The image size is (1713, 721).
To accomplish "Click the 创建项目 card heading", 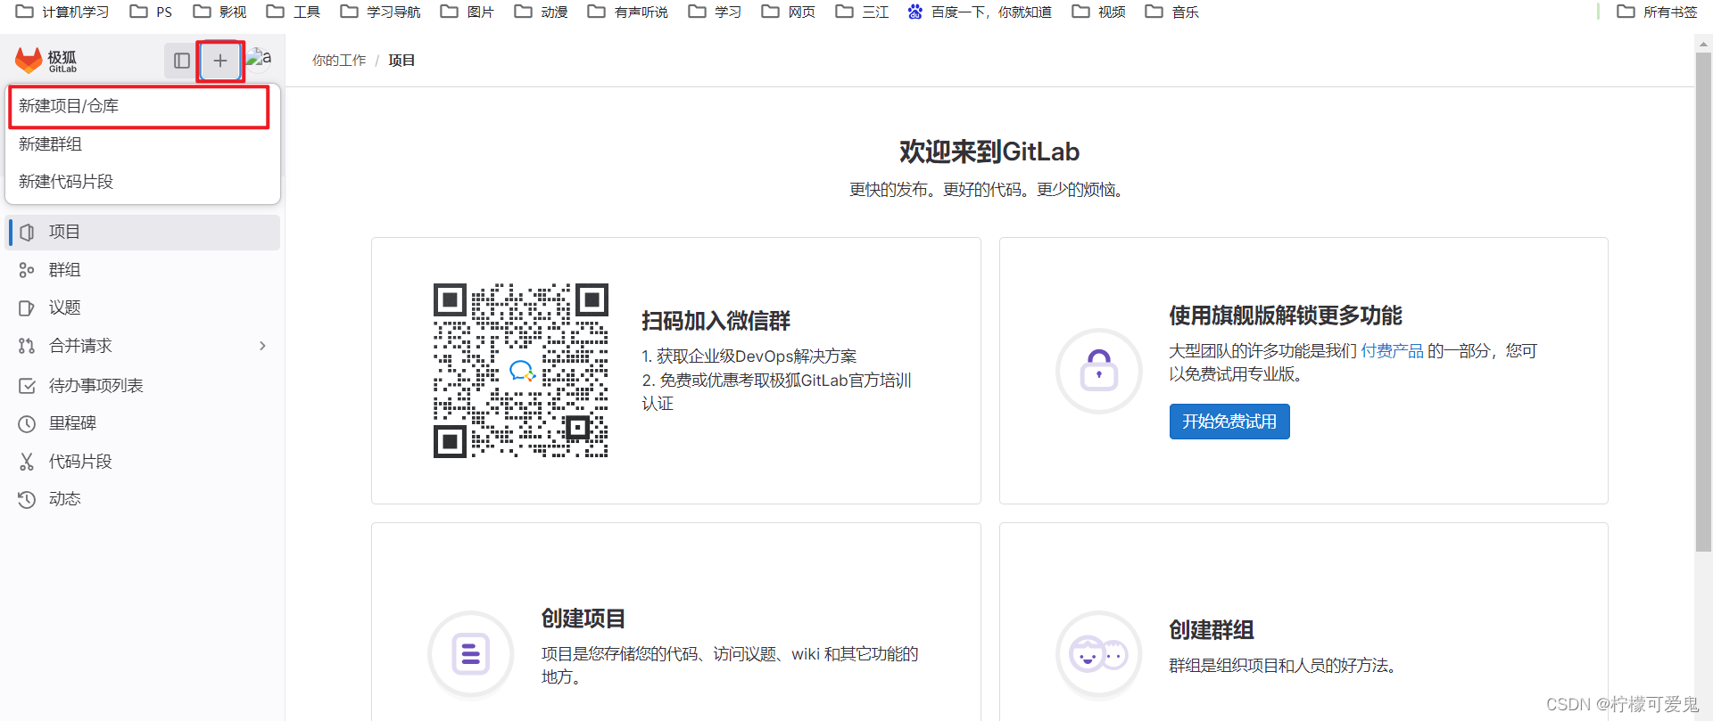I will (x=583, y=619).
